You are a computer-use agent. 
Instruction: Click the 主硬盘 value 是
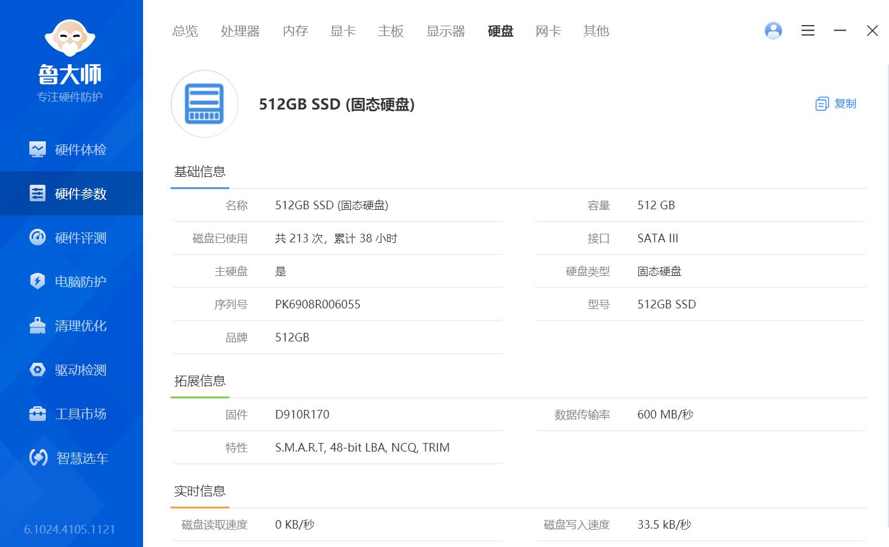(x=281, y=271)
